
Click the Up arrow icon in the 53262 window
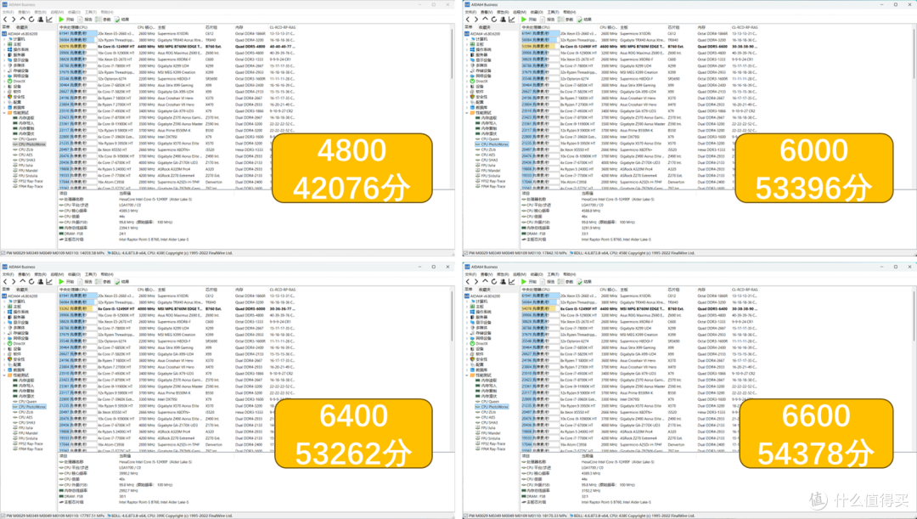[23, 281]
